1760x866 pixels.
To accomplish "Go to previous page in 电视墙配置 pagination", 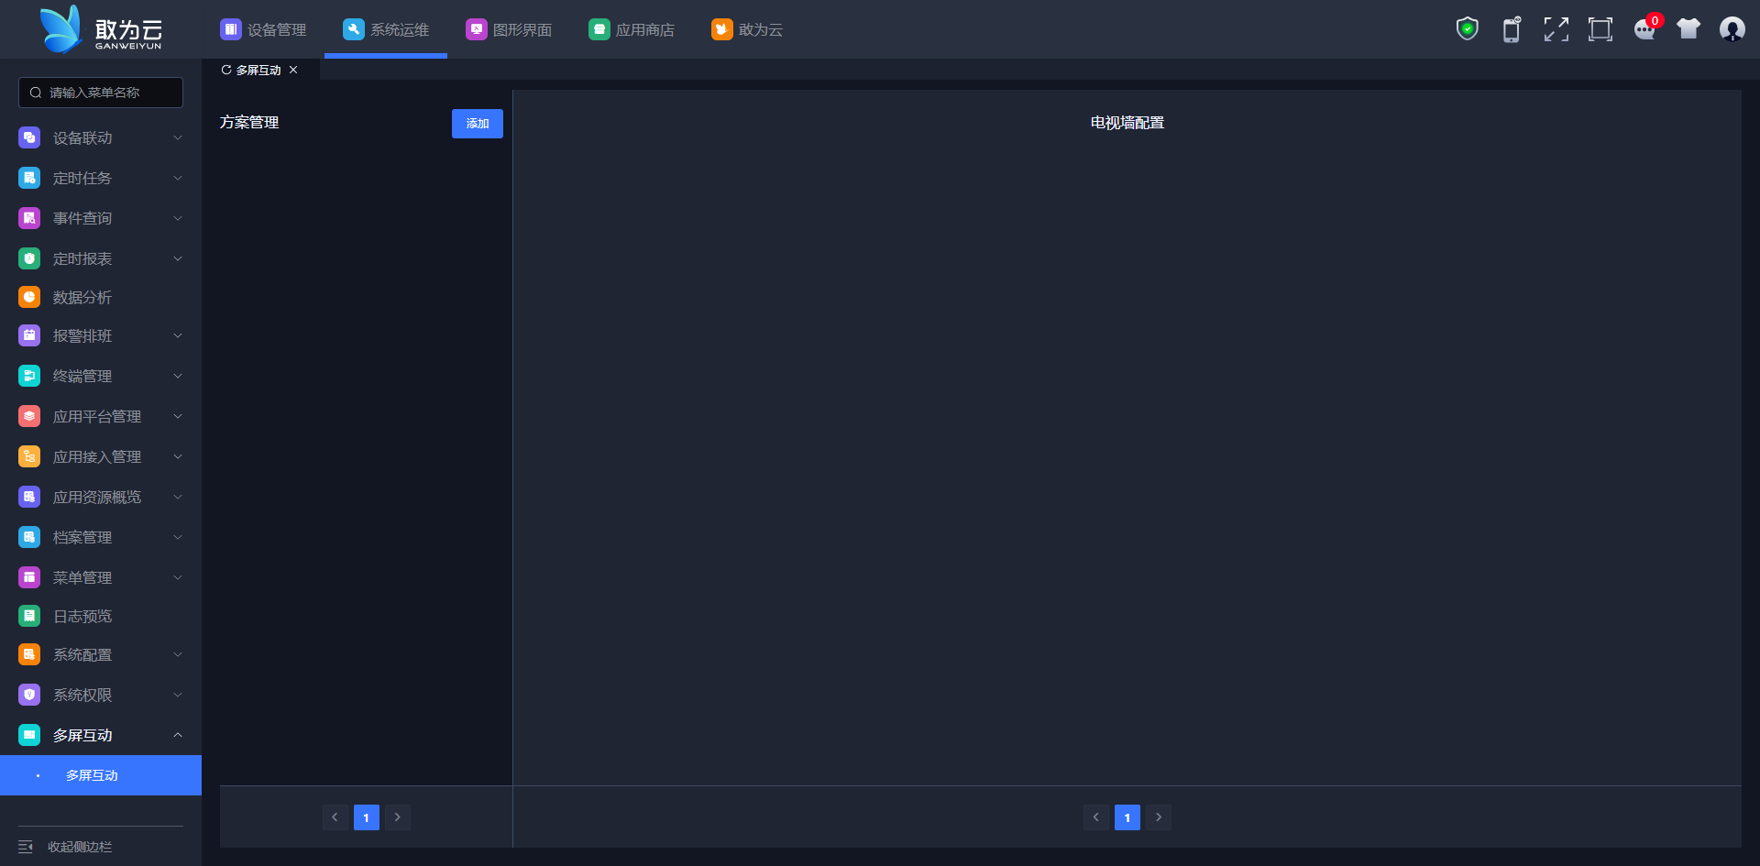I will pyautogui.click(x=1095, y=817).
